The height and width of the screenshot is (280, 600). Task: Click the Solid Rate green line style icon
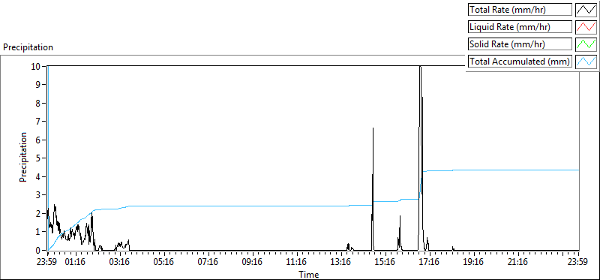coord(586,44)
